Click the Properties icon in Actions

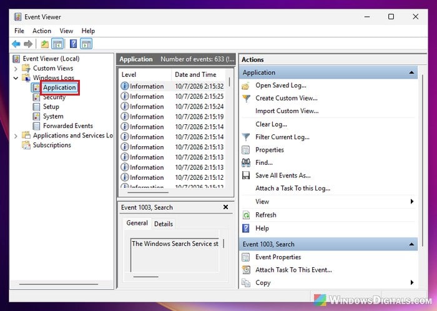coord(246,150)
